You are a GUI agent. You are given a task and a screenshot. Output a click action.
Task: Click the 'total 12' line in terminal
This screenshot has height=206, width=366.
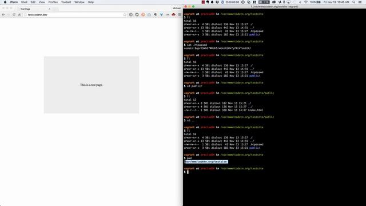coord(190,100)
